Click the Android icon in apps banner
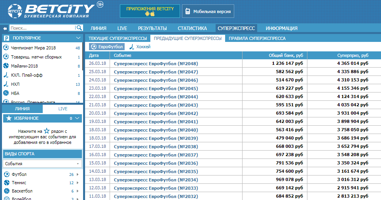The height and width of the screenshot is (200, 381). pyautogui.click(x=147, y=14)
